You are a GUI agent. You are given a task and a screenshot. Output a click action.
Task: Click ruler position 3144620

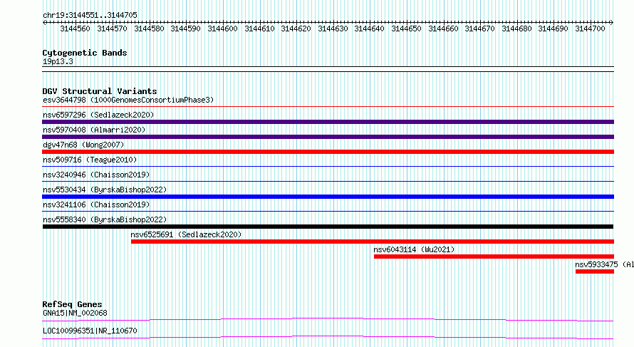(x=296, y=29)
